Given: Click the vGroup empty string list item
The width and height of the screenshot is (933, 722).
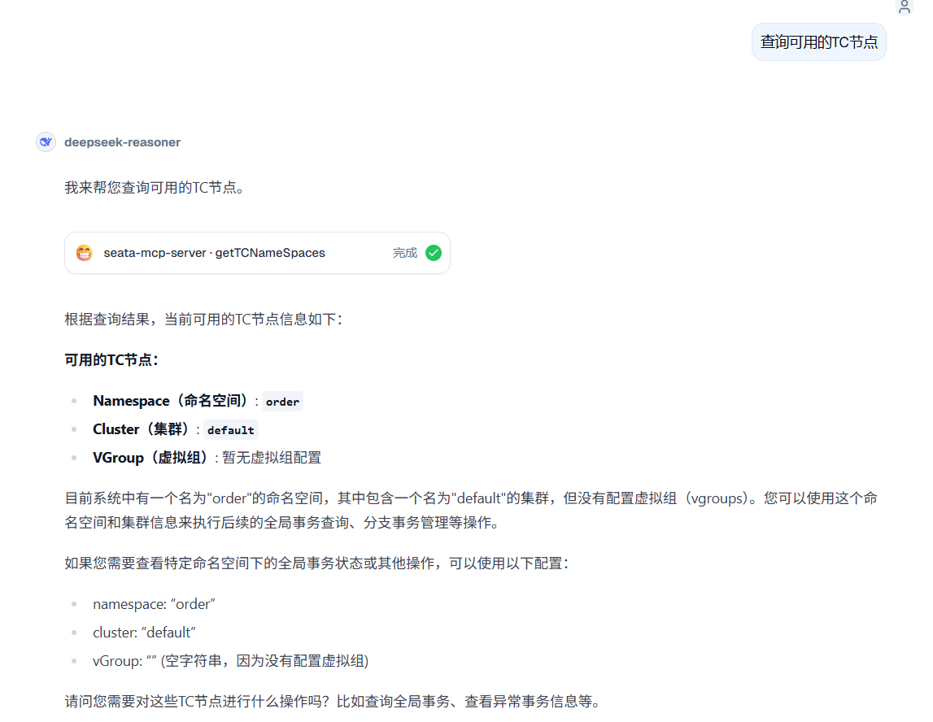Looking at the screenshot, I should click(x=230, y=661).
